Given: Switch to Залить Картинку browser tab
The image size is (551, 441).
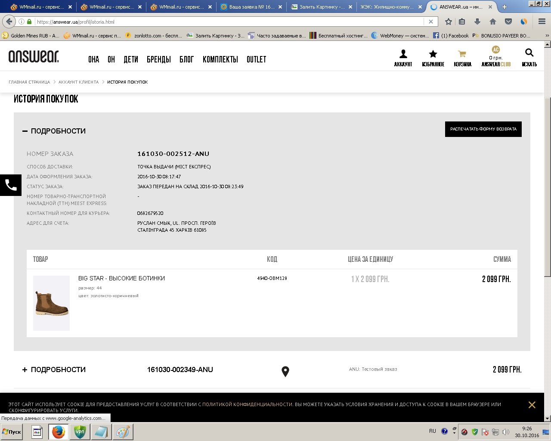Looking at the screenshot, I should (x=322, y=7).
